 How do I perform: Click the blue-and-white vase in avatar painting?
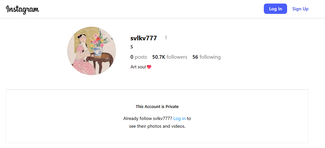pyautogui.click(x=98, y=51)
